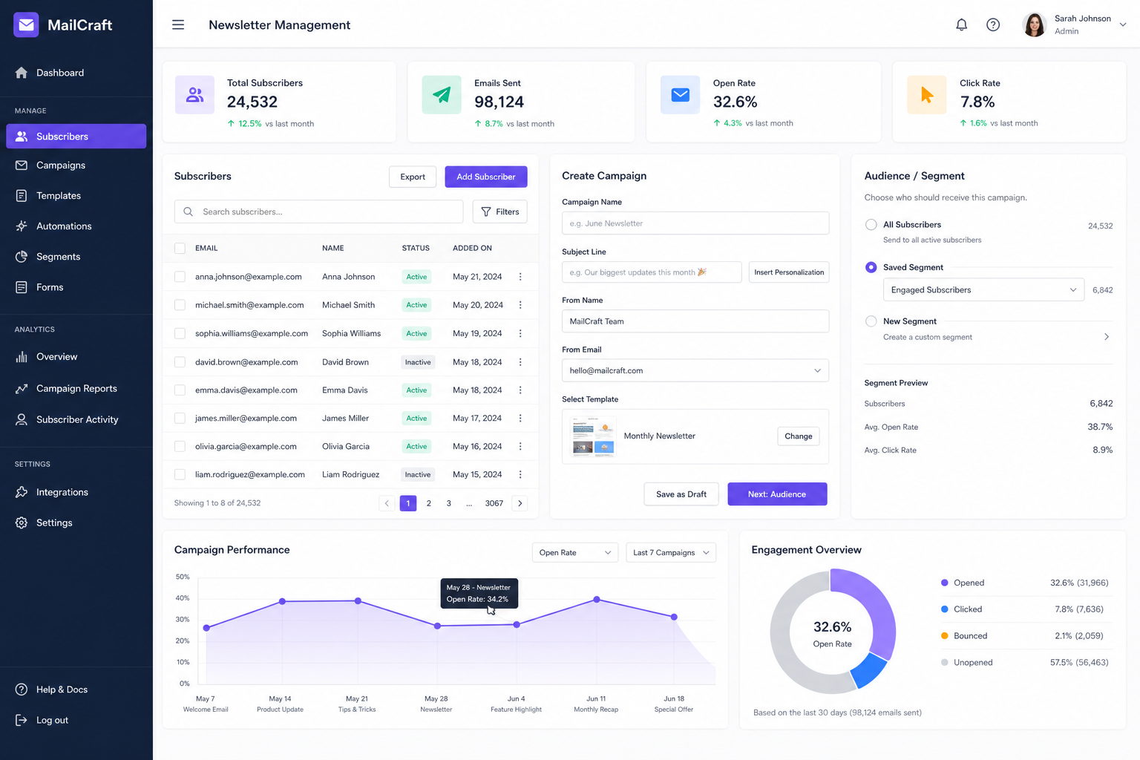Open the Open Rate metric dropdown
The height and width of the screenshot is (760, 1140).
(575, 553)
